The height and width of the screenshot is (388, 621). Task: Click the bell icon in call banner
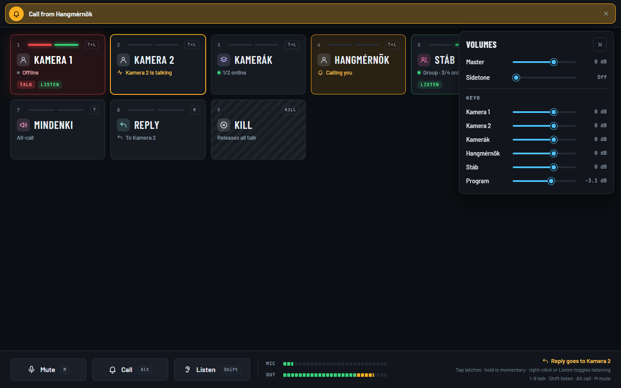click(16, 14)
